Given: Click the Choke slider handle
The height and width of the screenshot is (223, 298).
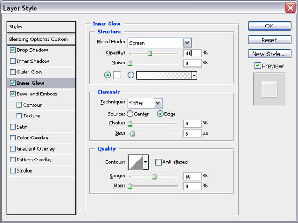Looking at the screenshot, I should (x=130, y=123).
